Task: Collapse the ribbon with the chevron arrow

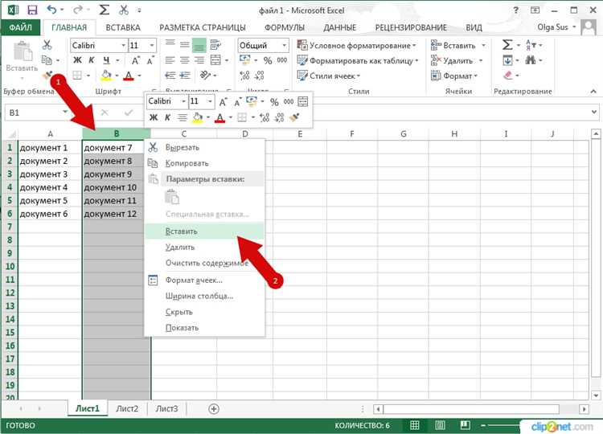Action: coord(593,91)
